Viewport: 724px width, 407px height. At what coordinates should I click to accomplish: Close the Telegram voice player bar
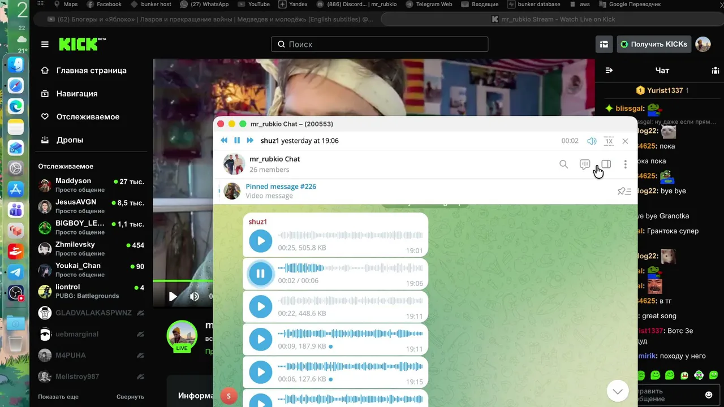[x=625, y=141]
